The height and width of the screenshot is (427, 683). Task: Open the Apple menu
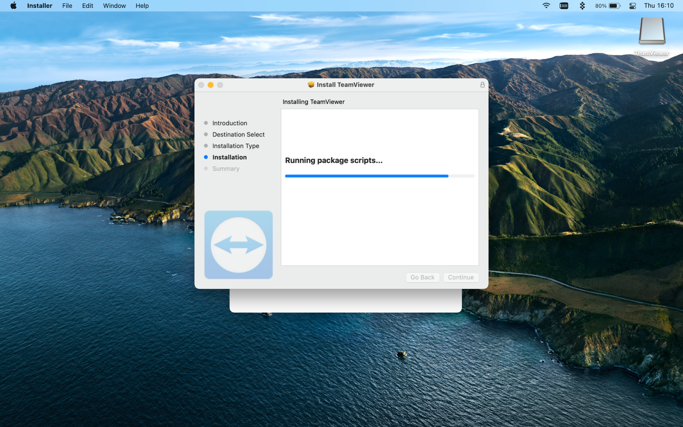click(14, 6)
